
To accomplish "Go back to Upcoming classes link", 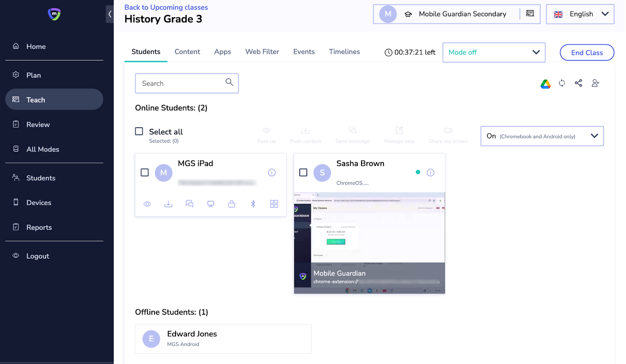I will tap(166, 7).
